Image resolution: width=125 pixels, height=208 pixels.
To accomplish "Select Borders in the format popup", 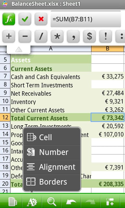I will 52,182.
